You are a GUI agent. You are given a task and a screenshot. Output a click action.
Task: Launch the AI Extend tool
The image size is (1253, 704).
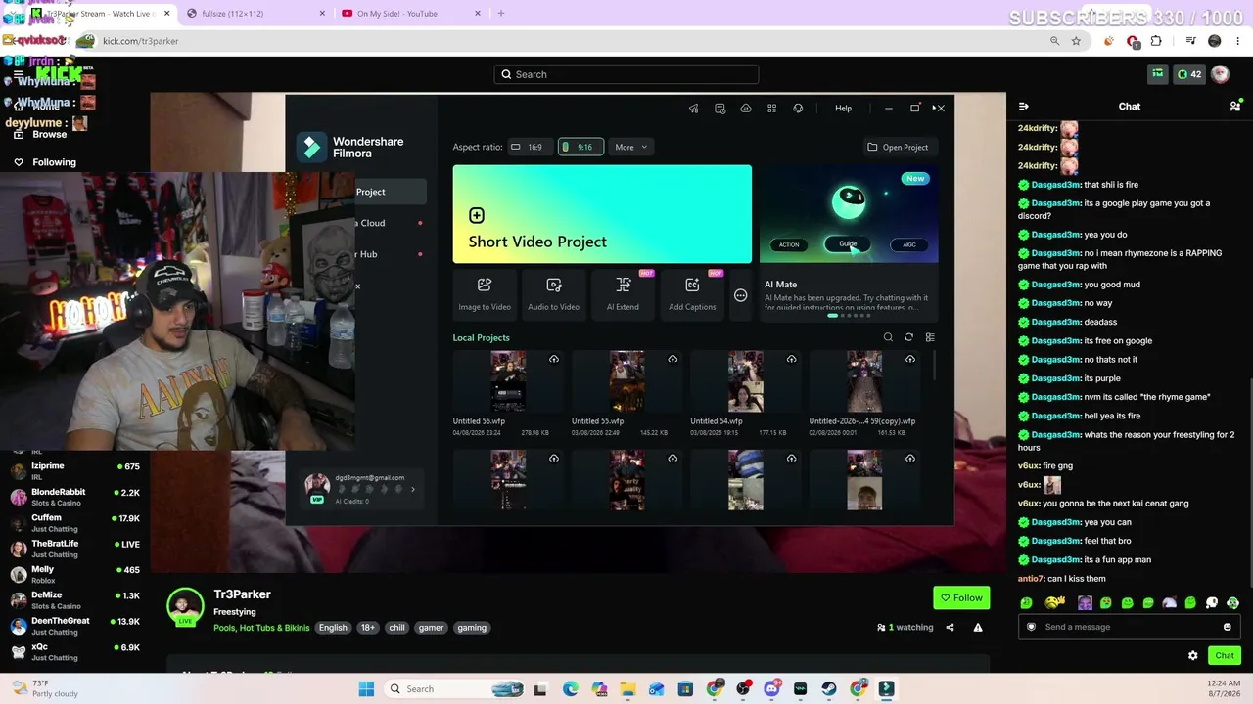point(623,293)
